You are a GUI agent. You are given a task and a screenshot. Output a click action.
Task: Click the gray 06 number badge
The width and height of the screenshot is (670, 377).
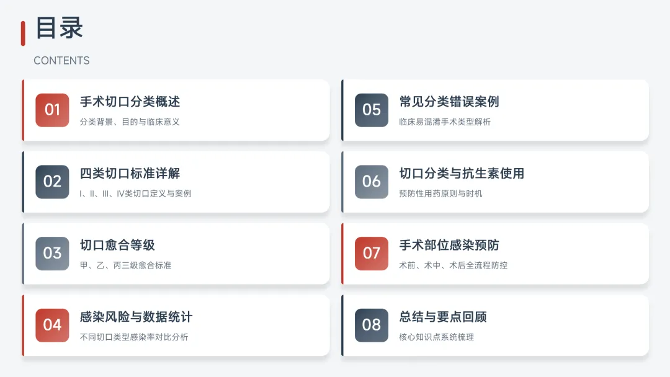(372, 182)
